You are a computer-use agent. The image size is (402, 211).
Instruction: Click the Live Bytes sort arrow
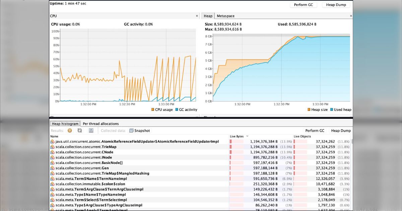click(247, 137)
